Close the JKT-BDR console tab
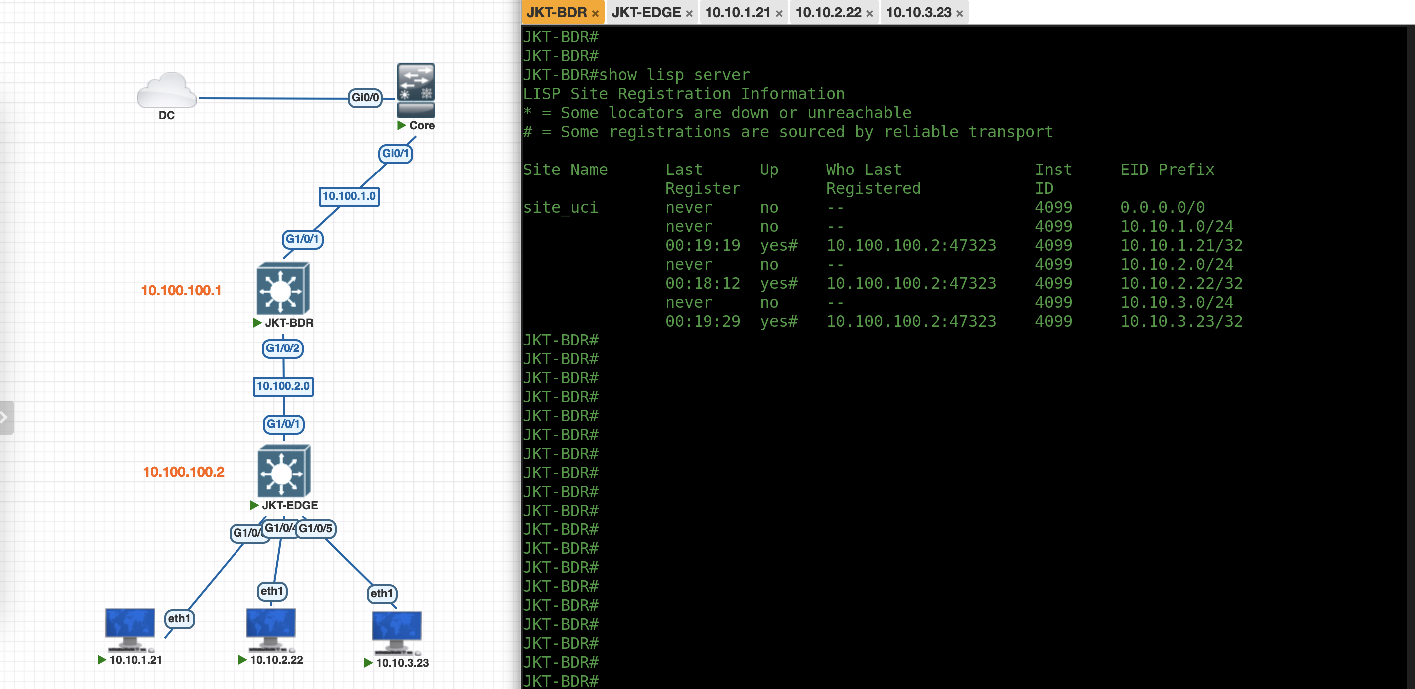This screenshot has width=1415, height=689. (595, 14)
